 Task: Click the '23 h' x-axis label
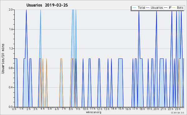coord(177,109)
